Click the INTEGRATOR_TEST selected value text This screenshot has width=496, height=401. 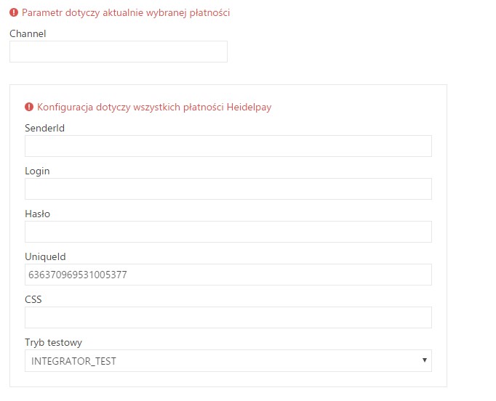click(73, 361)
